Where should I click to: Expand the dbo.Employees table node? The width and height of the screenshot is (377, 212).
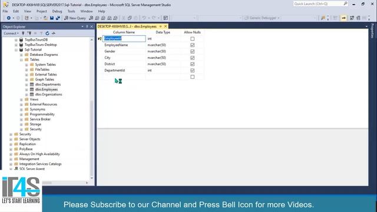click(x=27, y=90)
